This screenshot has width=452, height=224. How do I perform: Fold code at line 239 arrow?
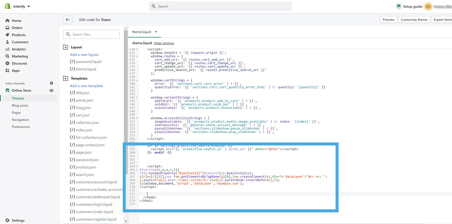point(137,80)
